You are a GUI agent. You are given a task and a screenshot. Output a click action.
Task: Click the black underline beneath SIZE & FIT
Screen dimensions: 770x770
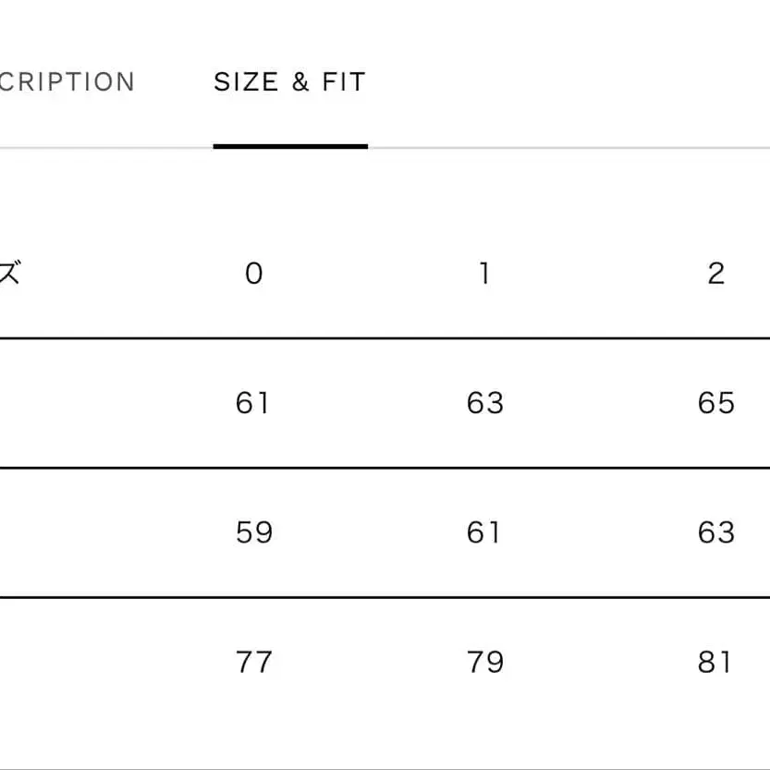click(290, 146)
